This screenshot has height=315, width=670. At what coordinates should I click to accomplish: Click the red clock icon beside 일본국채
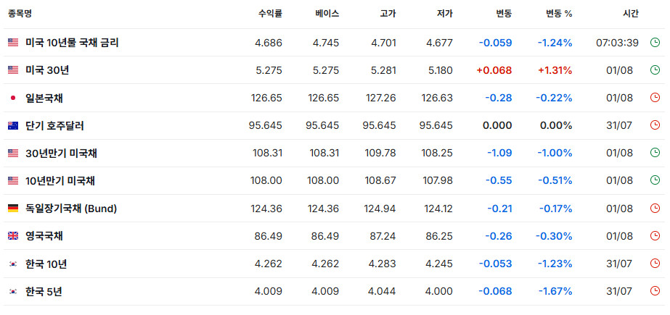tap(655, 98)
